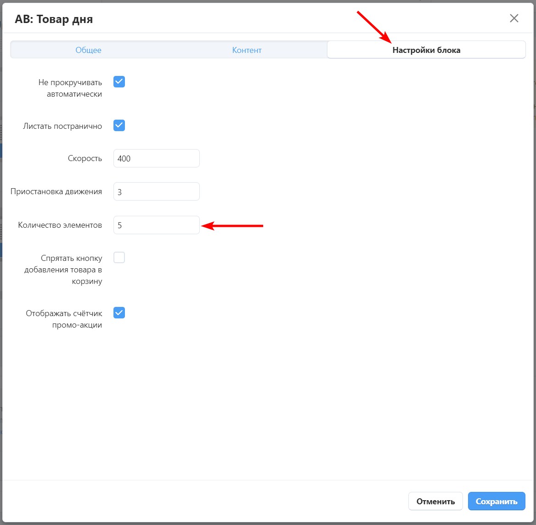Enable Спрятать кнопку добавления товара checkbox

coord(119,258)
